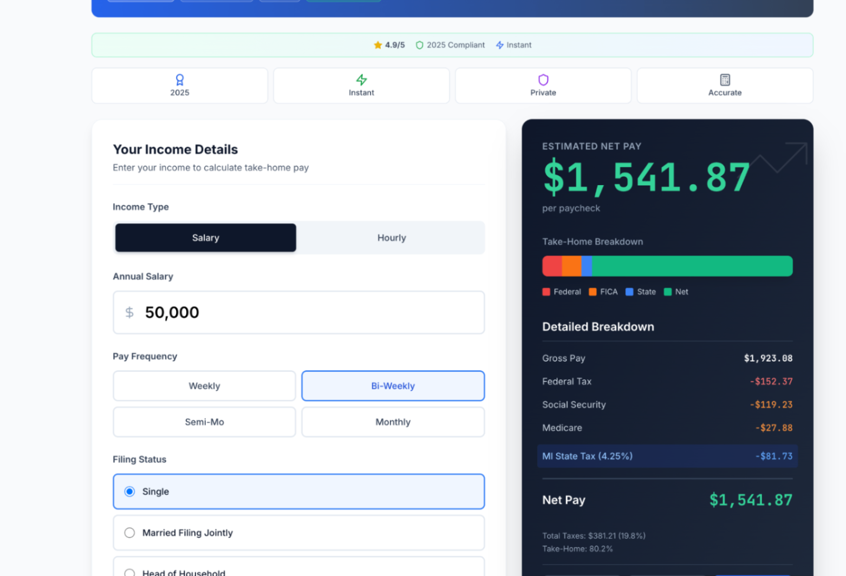The width and height of the screenshot is (846, 576).
Task: Click the small blue Instant bolt icon
Action: (x=500, y=45)
